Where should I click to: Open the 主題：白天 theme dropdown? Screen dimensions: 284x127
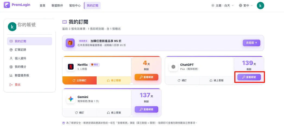[x=222, y=6]
